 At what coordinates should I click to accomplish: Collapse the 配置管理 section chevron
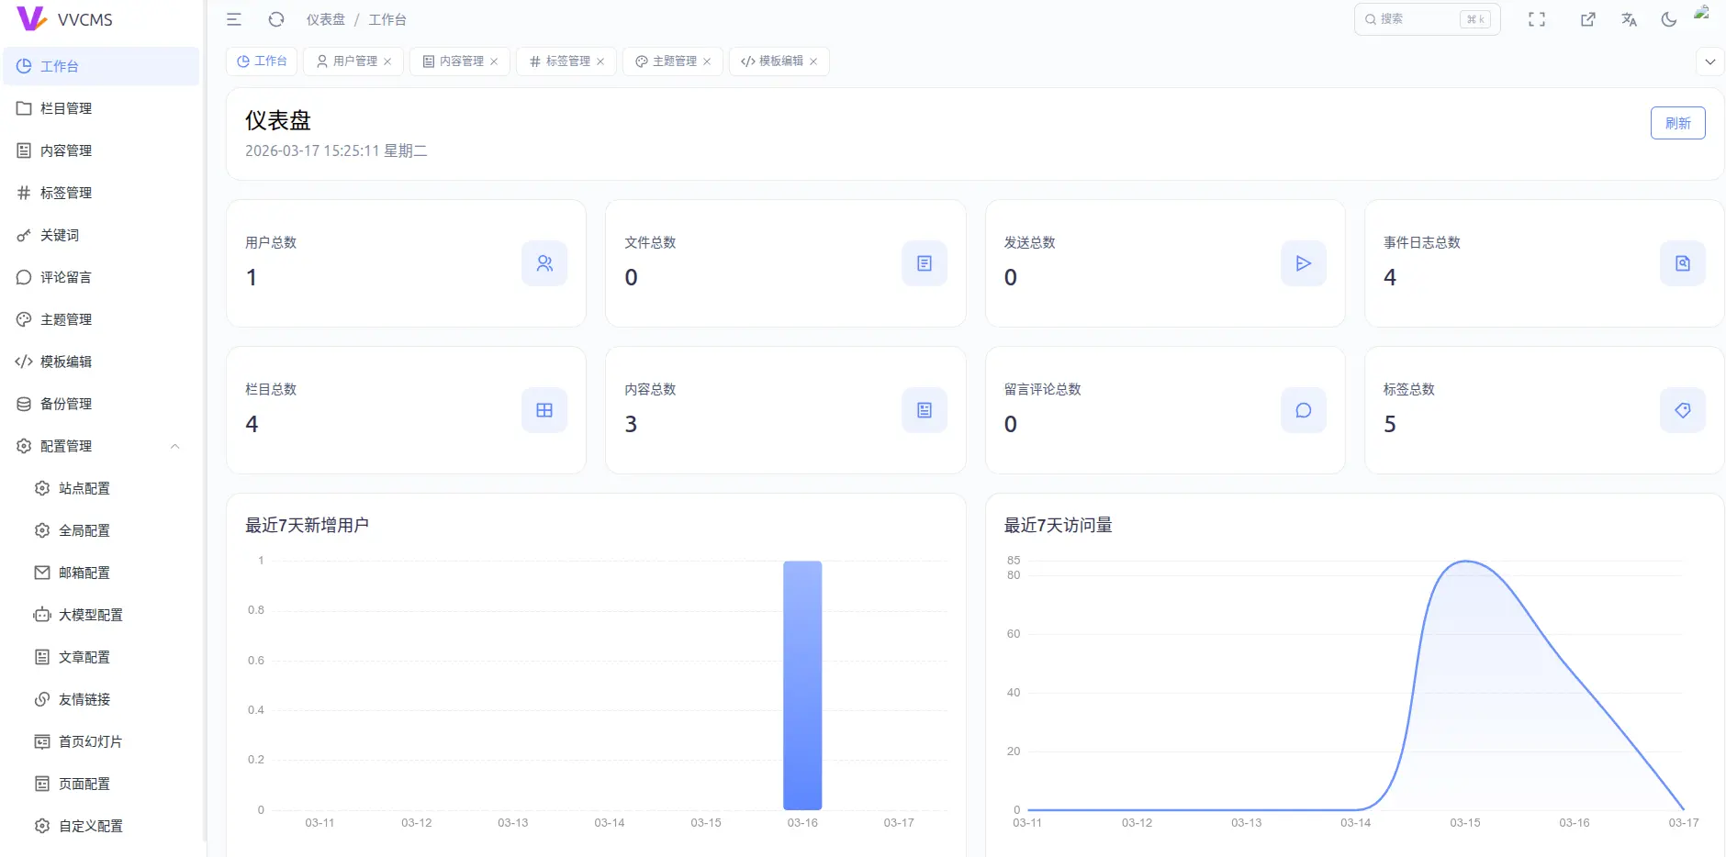(x=175, y=447)
